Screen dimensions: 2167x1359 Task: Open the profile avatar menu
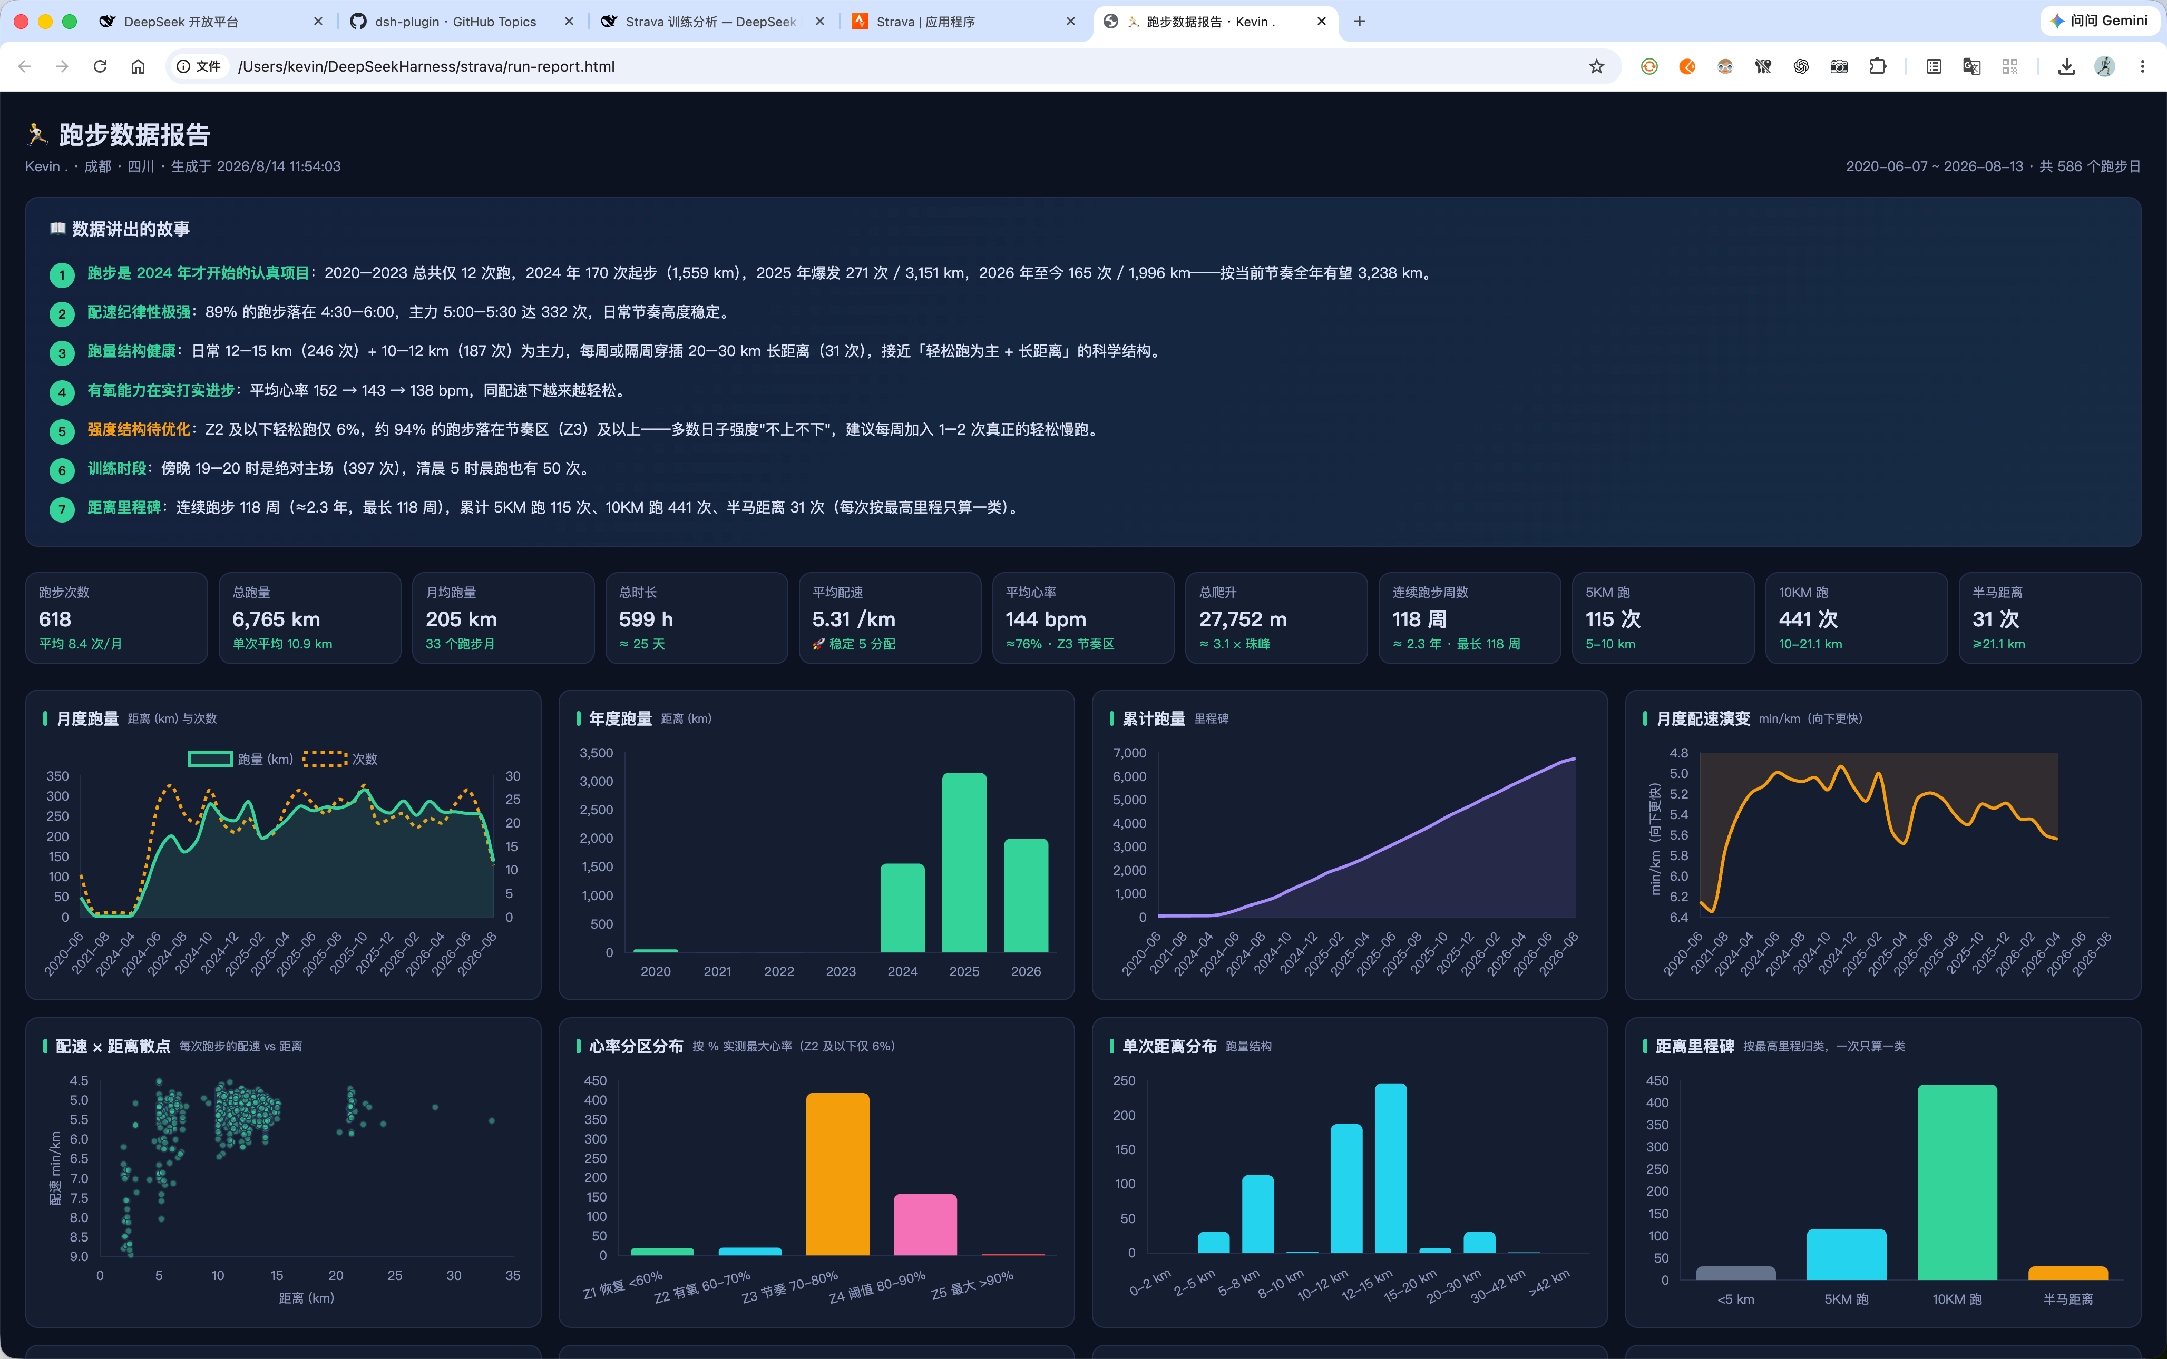pos(2104,66)
